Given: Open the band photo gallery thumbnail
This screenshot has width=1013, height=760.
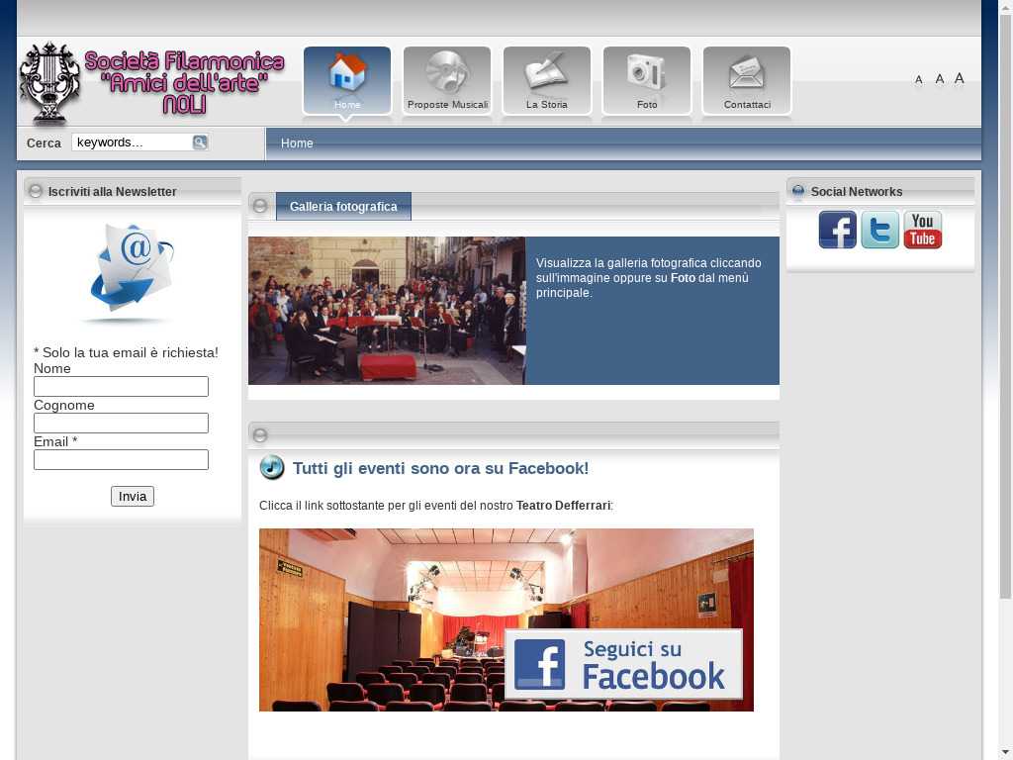Looking at the screenshot, I should click(387, 310).
